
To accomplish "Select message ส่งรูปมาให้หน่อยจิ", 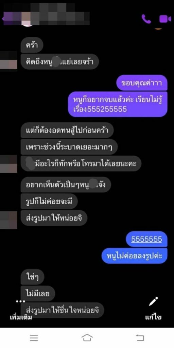I will pyautogui.click(x=54, y=218).
